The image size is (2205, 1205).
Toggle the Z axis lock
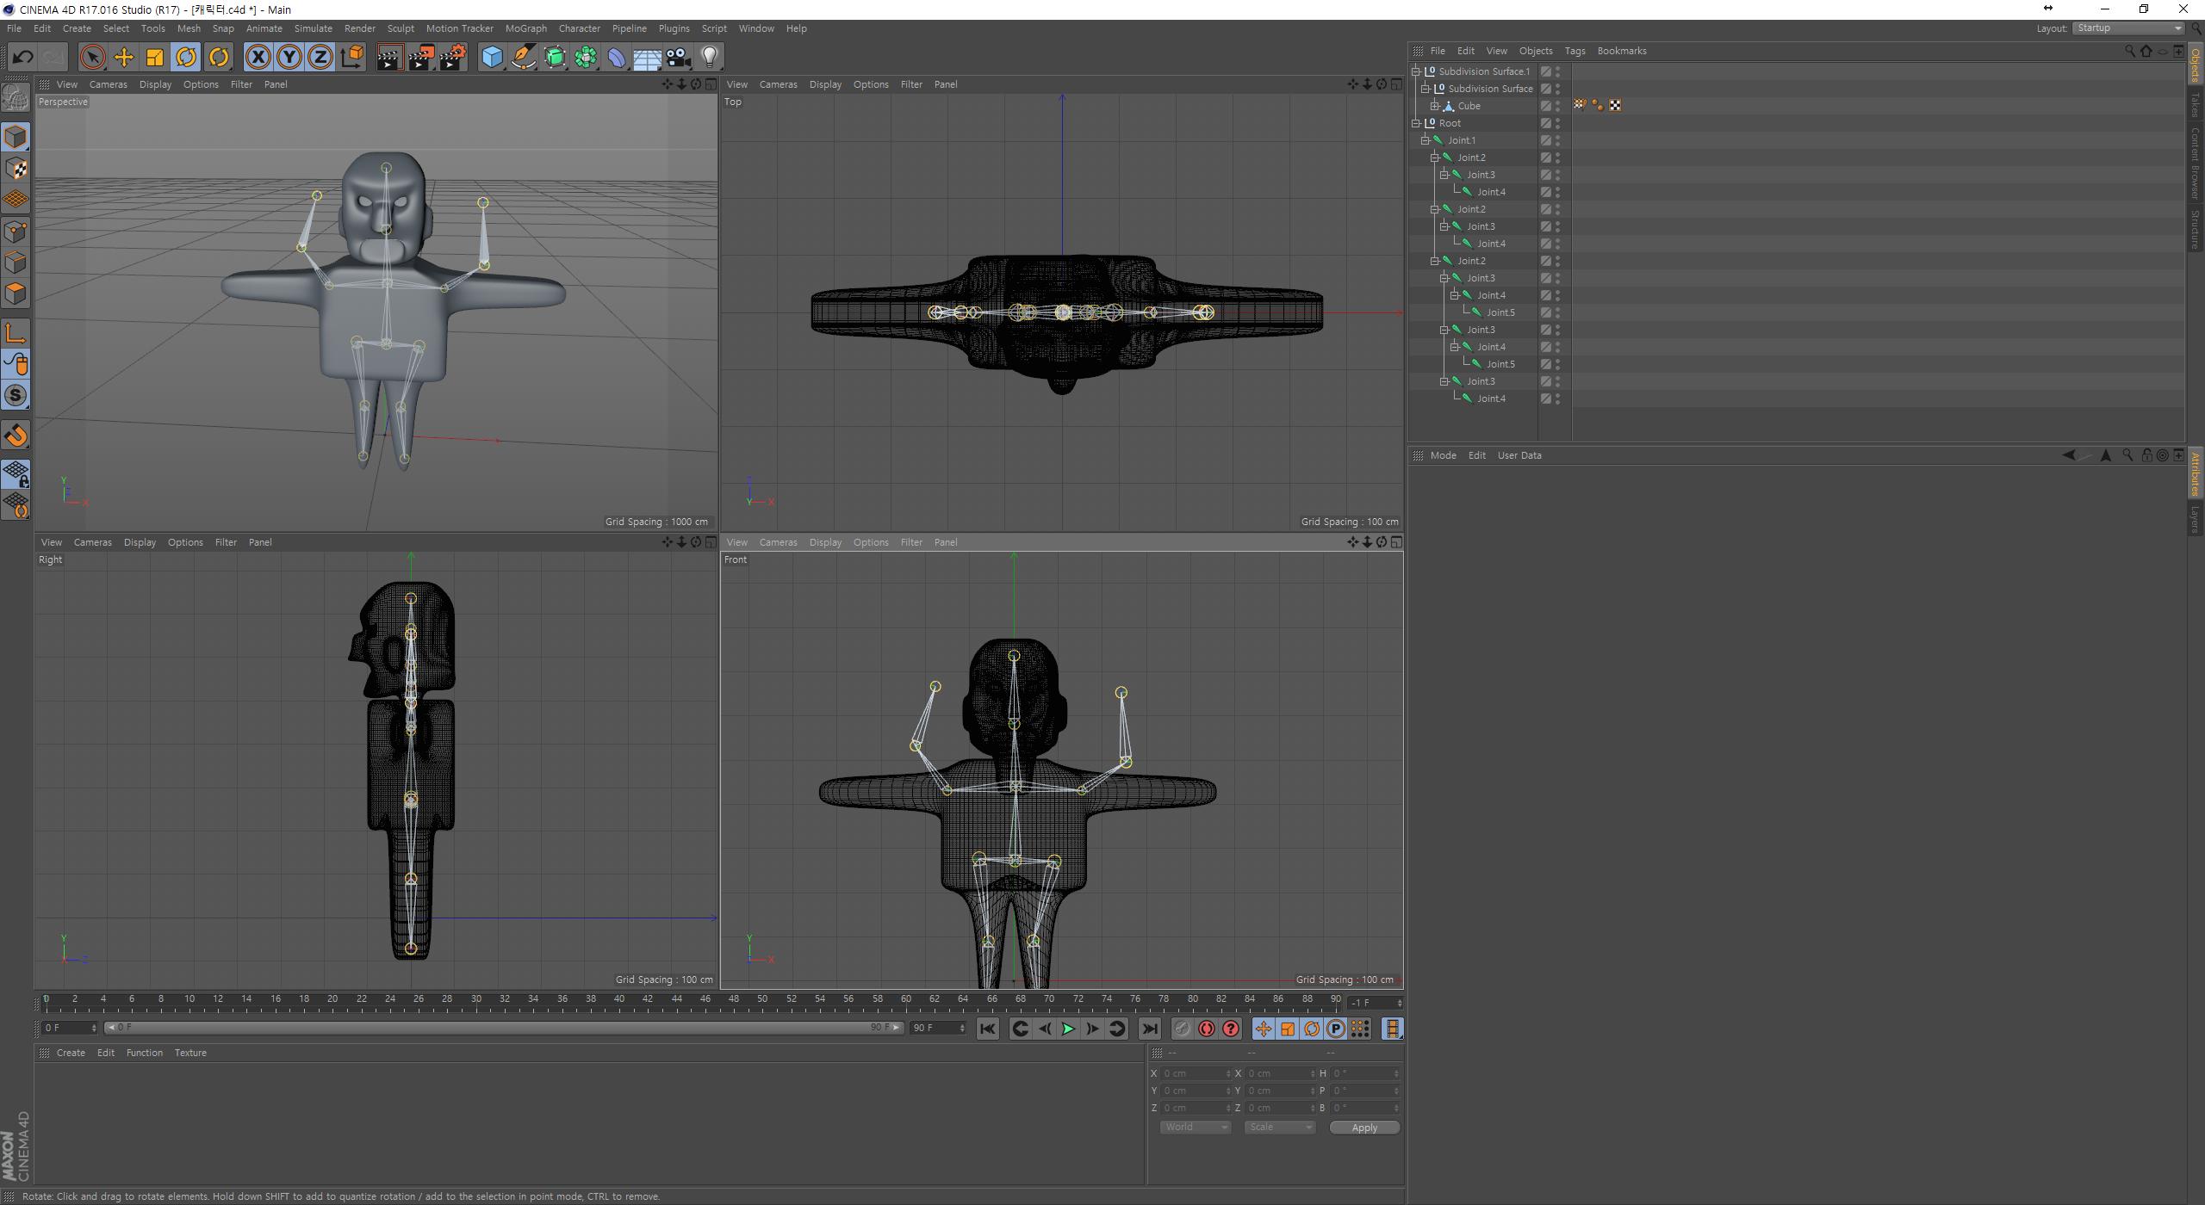320,58
